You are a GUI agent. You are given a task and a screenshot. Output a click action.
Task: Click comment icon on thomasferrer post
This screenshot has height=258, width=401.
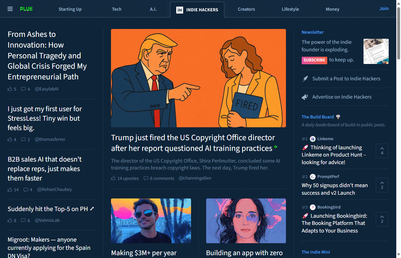pos(23,139)
